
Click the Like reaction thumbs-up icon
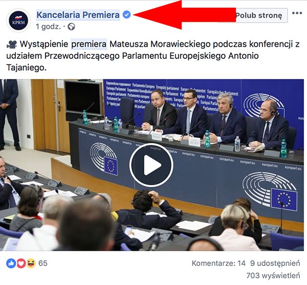[11, 264]
